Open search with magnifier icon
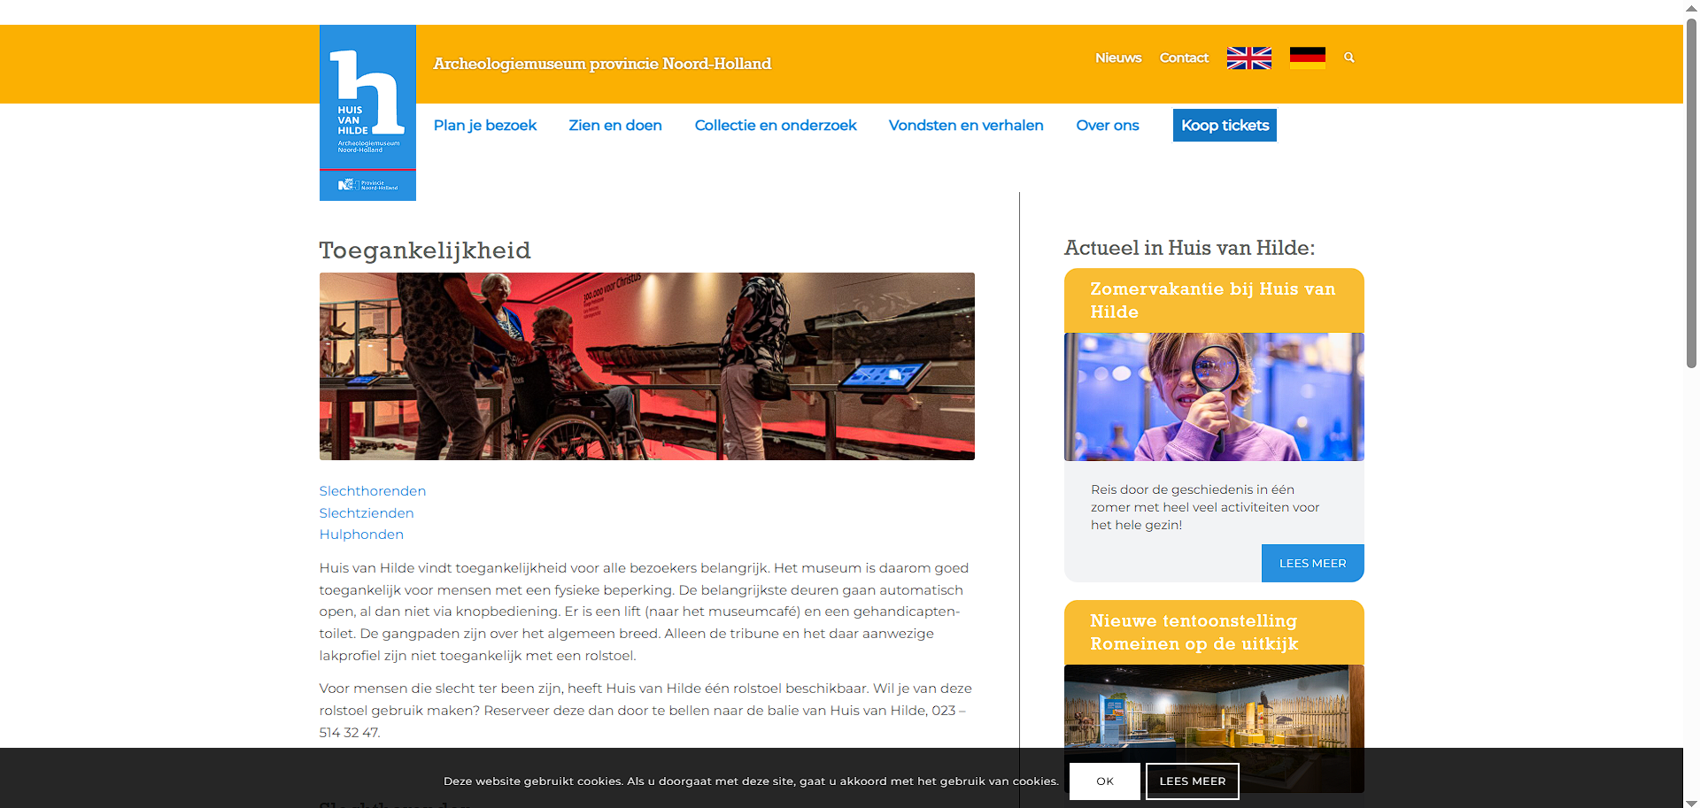 1349,58
